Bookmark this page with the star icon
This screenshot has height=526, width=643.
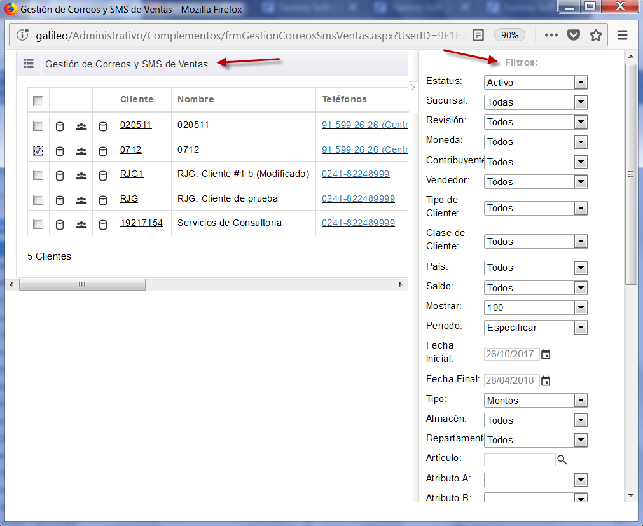point(595,35)
